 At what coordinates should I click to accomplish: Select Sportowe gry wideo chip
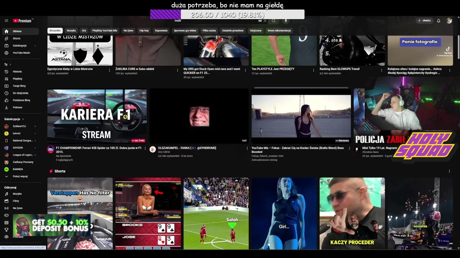[185, 30]
